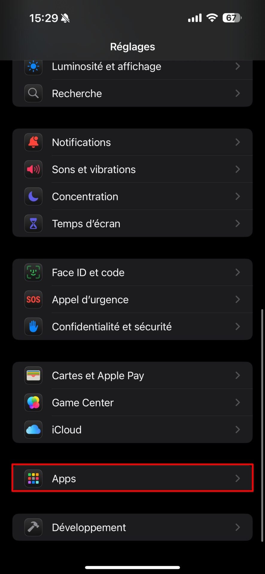Tap the blue hand privacy icon

click(x=33, y=326)
